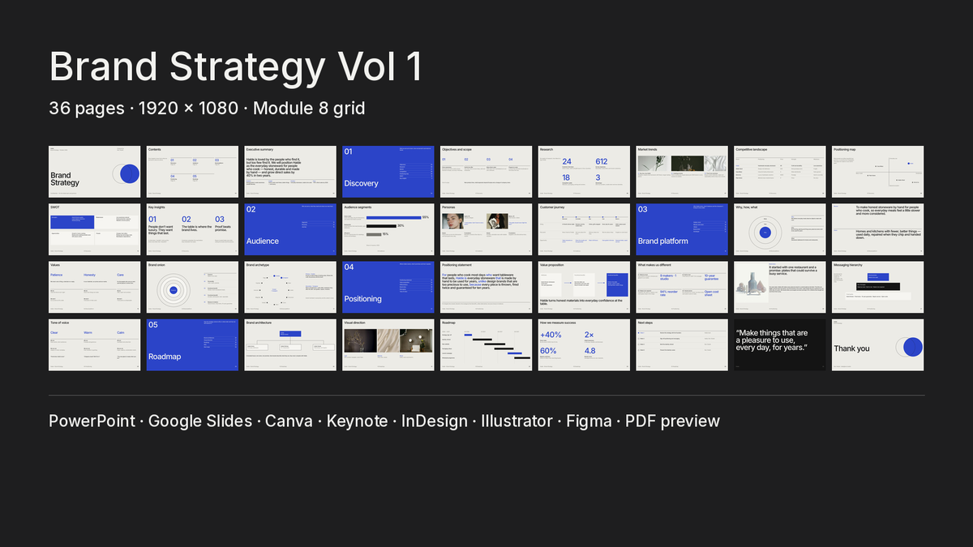Screen dimensions: 973x547
Task: Click 'Google Slides' in the format list
Action: click(x=200, y=421)
